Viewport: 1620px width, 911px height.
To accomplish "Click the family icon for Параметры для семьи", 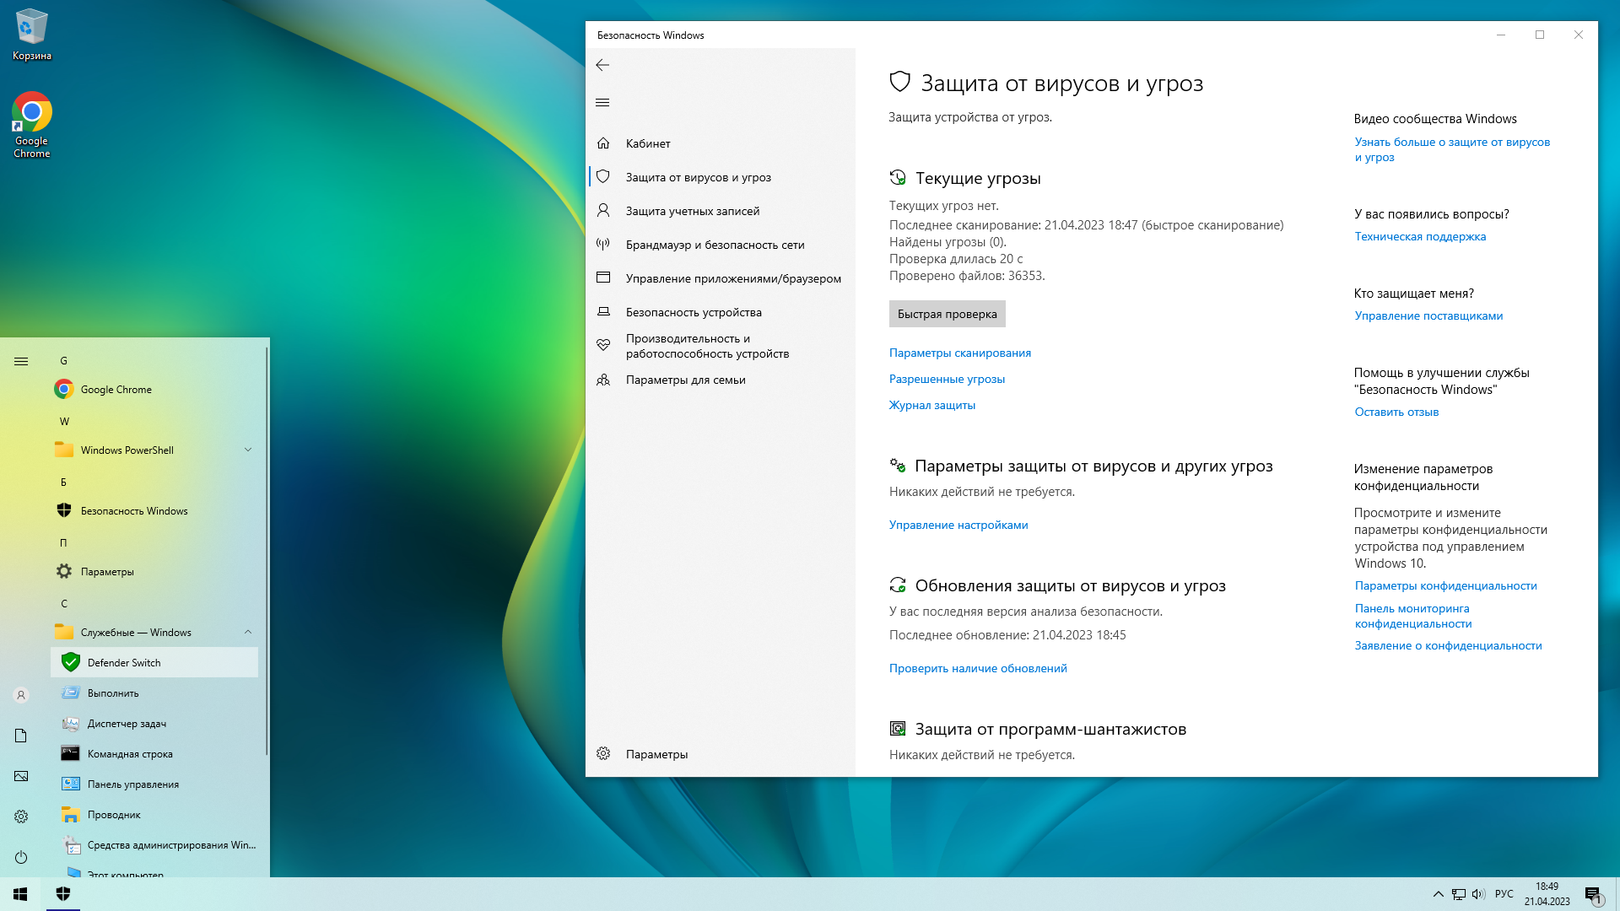I will (603, 380).
